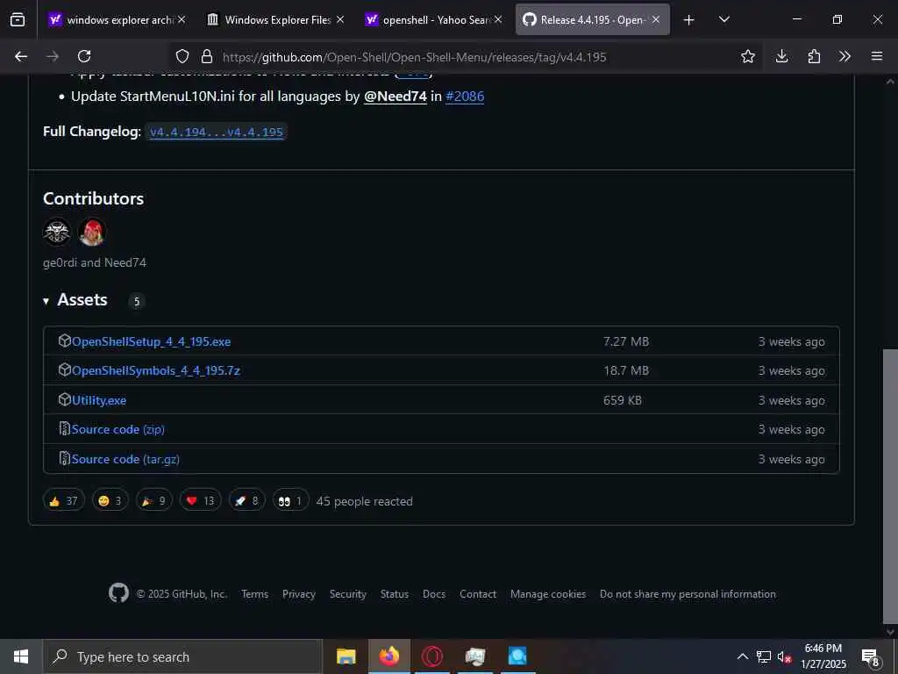Close the openshell Yahoo Search tab
898x674 pixels.
pos(498,19)
